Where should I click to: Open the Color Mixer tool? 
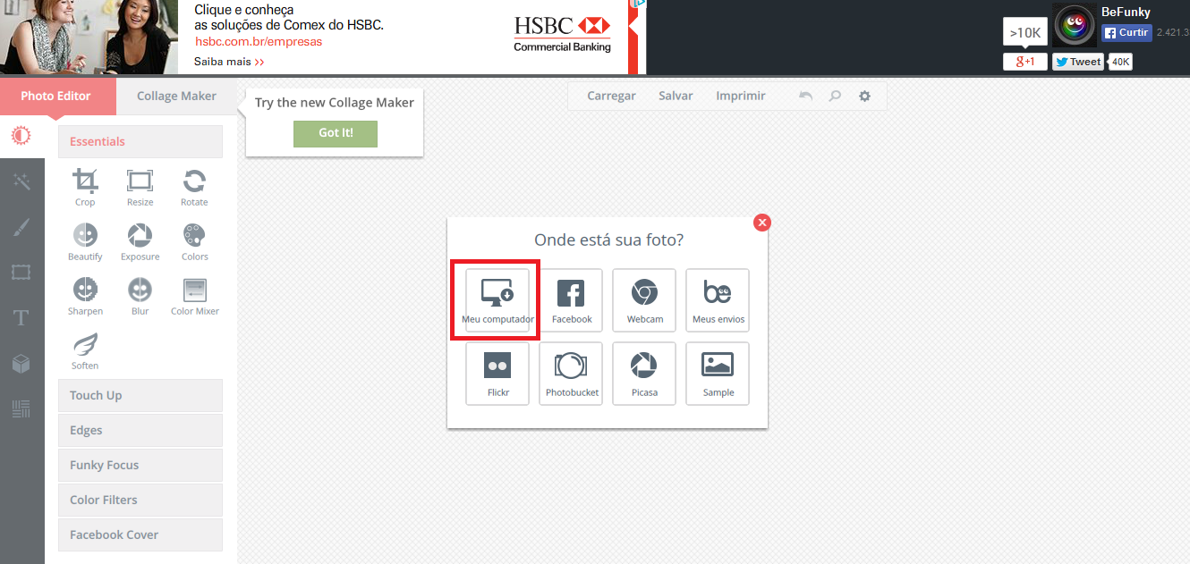click(194, 297)
